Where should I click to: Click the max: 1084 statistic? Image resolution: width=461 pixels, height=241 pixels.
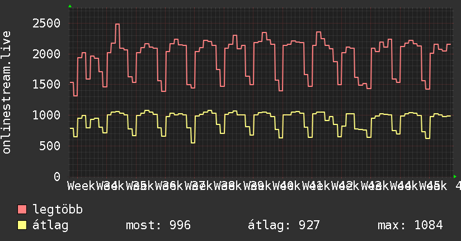[410, 225]
